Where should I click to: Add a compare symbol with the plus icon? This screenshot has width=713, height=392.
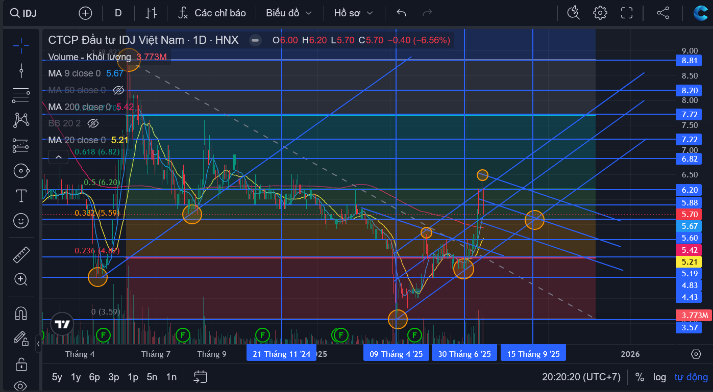85,13
